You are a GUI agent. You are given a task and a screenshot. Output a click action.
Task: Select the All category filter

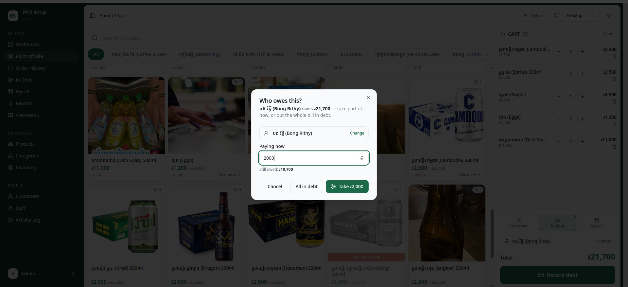(96, 54)
